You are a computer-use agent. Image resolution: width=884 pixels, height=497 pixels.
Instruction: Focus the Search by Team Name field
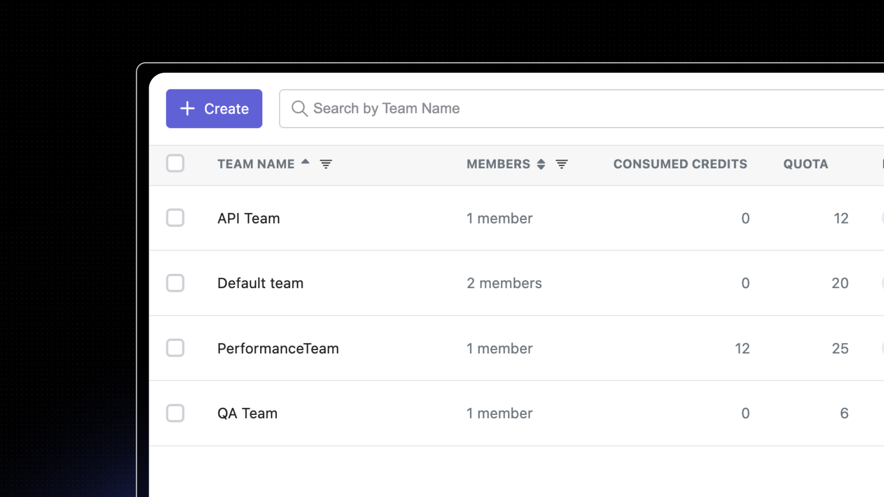tap(552, 109)
